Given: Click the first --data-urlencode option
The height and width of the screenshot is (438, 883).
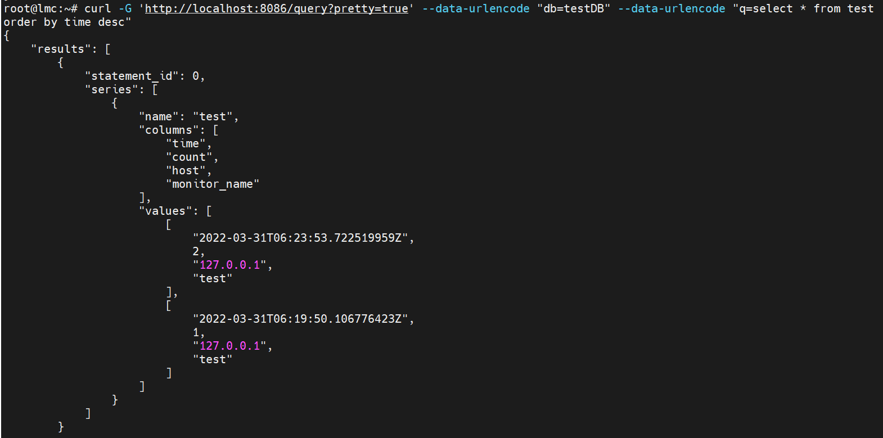Looking at the screenshot, I should [476, 8].
